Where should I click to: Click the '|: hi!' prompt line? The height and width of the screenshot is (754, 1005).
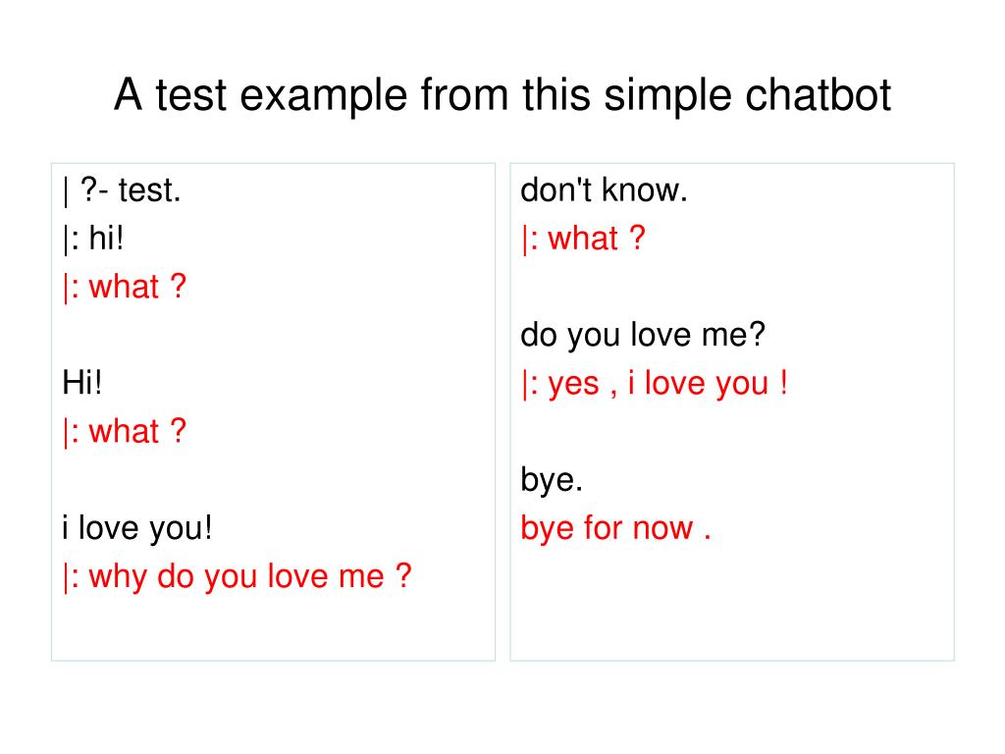tap(93, 239)
